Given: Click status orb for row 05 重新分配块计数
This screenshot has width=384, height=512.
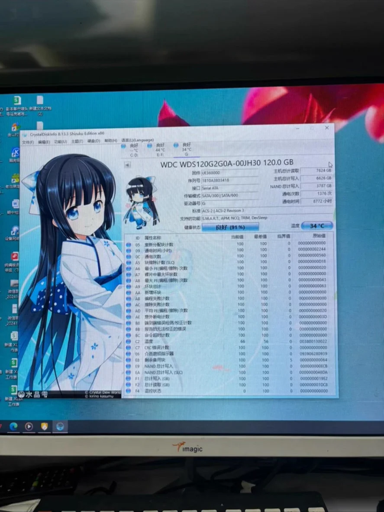Looking at the screenshot, I should pyautogui.click(x=128, y=245).
